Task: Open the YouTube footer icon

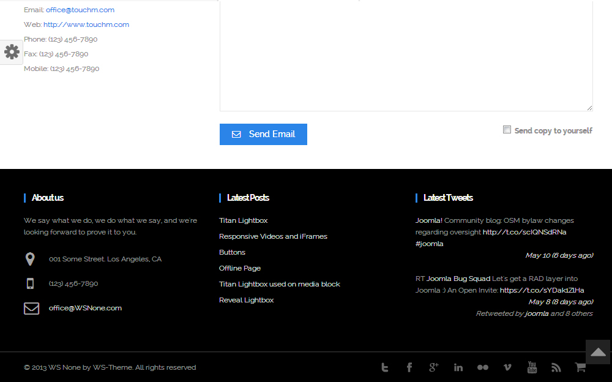Action: click(532, 367)
